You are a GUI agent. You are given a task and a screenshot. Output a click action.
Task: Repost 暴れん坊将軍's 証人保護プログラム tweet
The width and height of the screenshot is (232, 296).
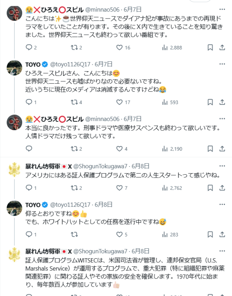(x=74, y=188)
